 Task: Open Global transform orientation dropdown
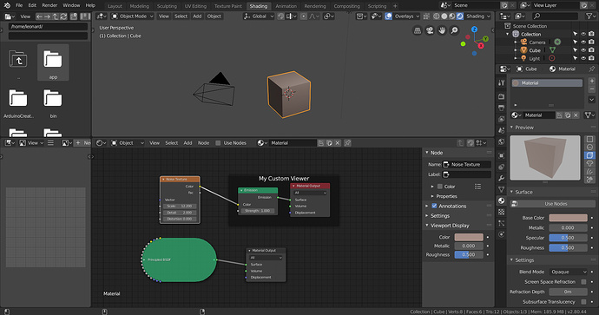259,16
